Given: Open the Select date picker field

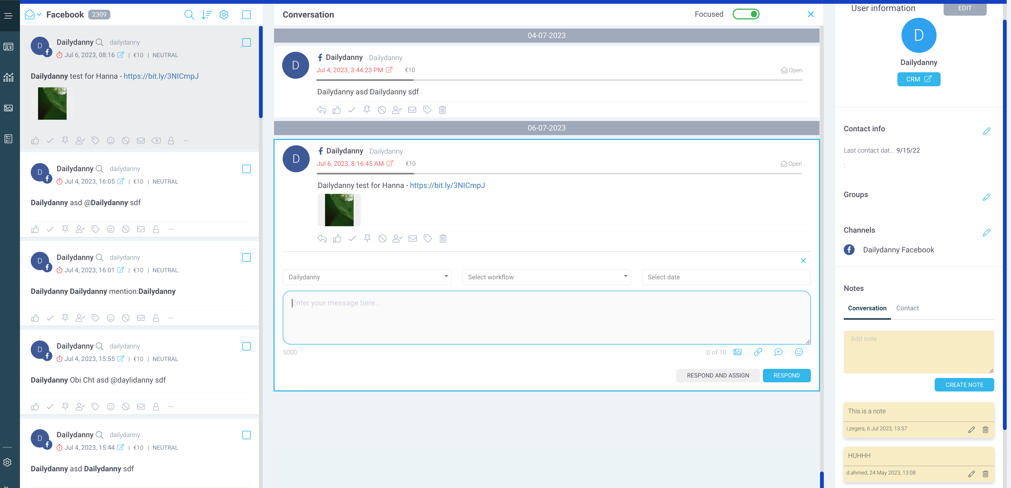Looking at the screenshot, I should point(726,277).
